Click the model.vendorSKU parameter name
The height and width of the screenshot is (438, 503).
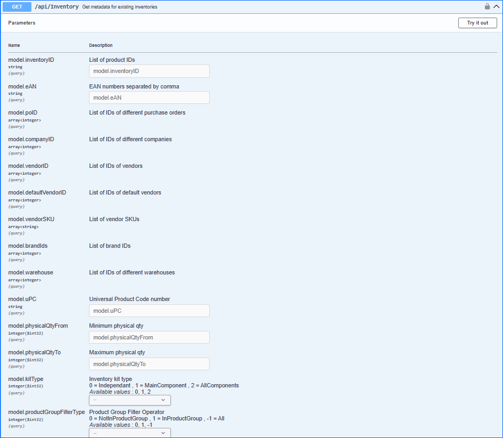tap(31, 219)
